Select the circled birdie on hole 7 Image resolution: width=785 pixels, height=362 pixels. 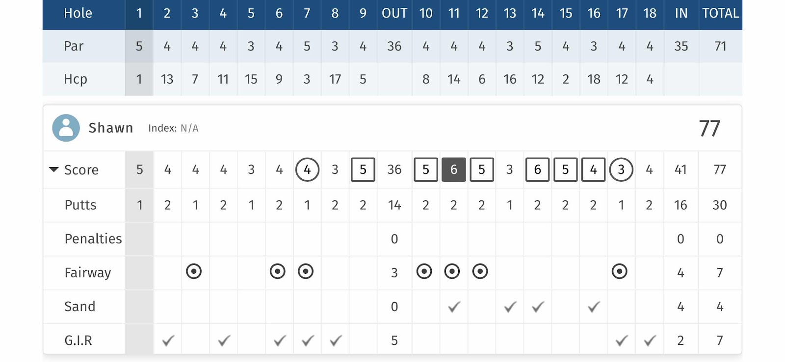click(x=307, y=169)
